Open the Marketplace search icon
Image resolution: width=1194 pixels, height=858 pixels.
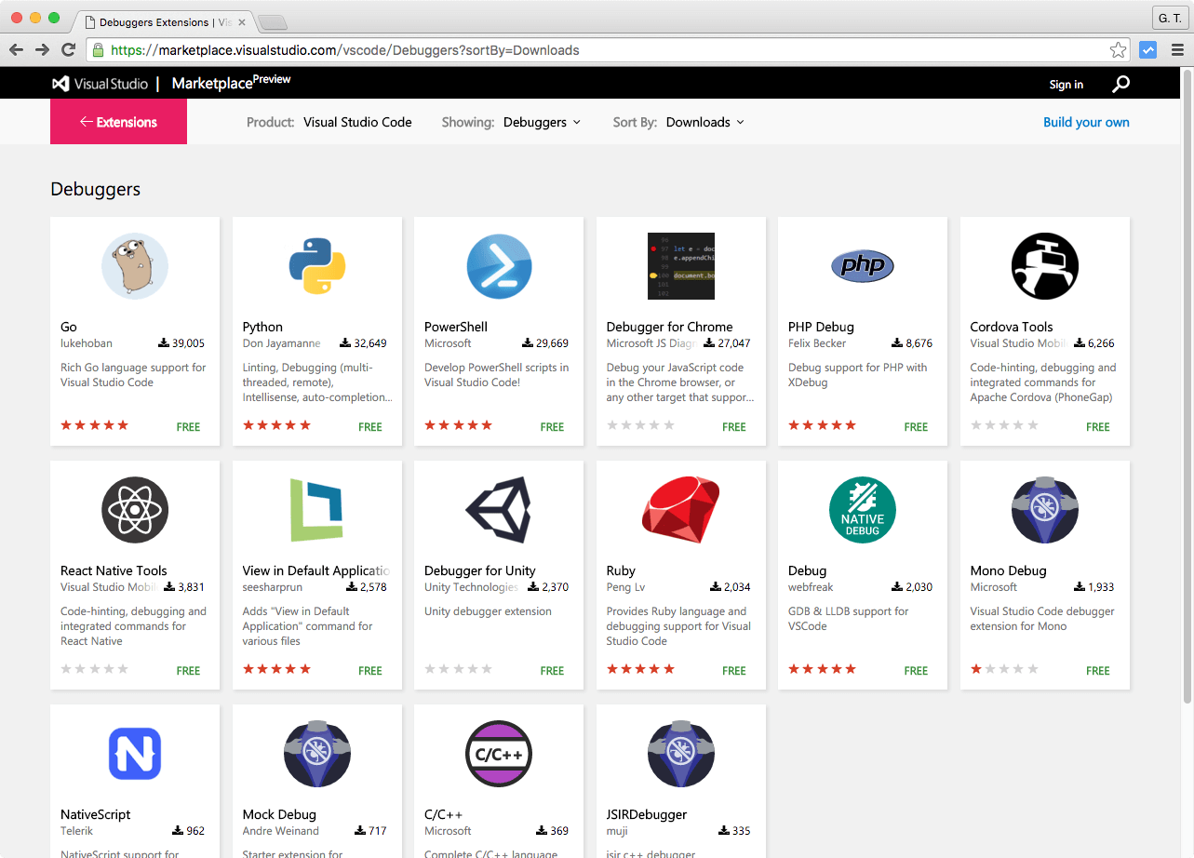1120,84
